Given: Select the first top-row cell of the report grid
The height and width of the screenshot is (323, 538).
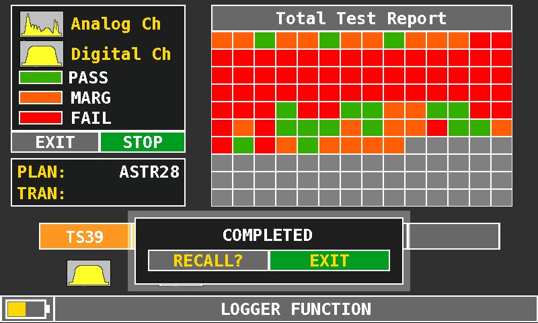Looking at the screenshot, I should tap(222, 40).
